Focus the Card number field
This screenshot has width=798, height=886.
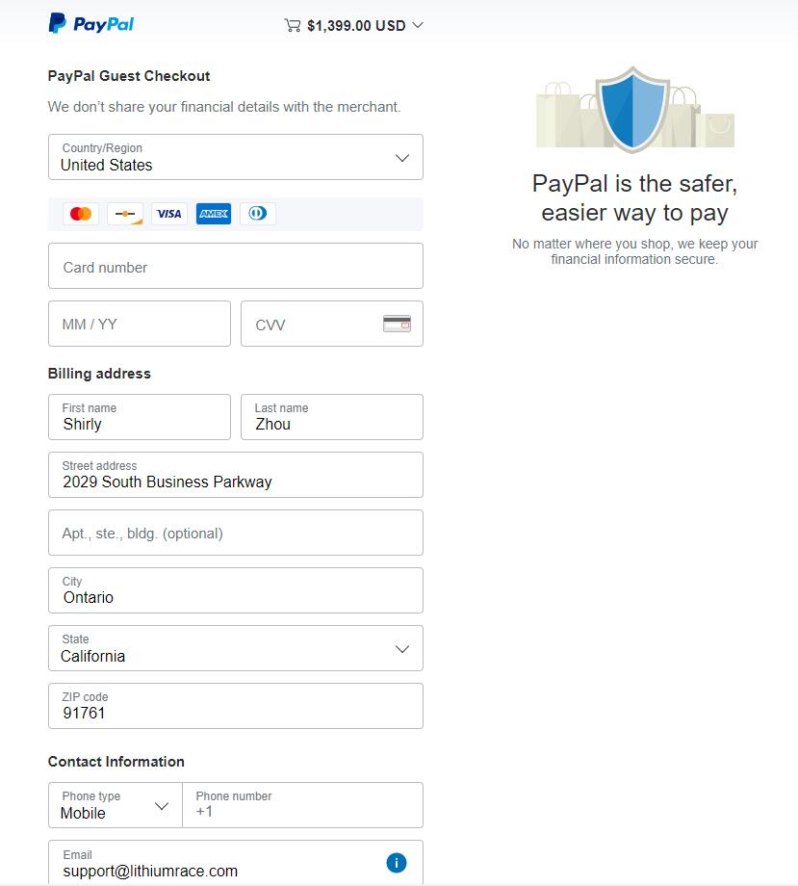[236, 266]
